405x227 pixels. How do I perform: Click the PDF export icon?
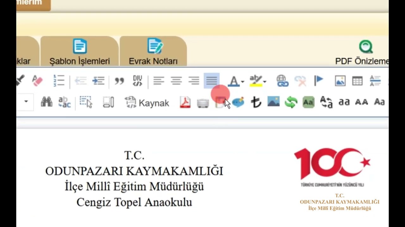(x=185, y=102)
